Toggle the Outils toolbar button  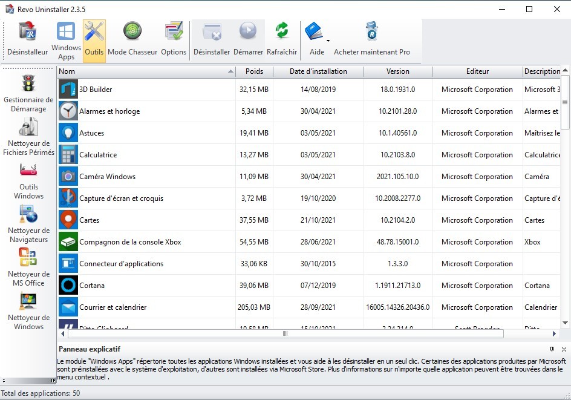coord(94,41)
